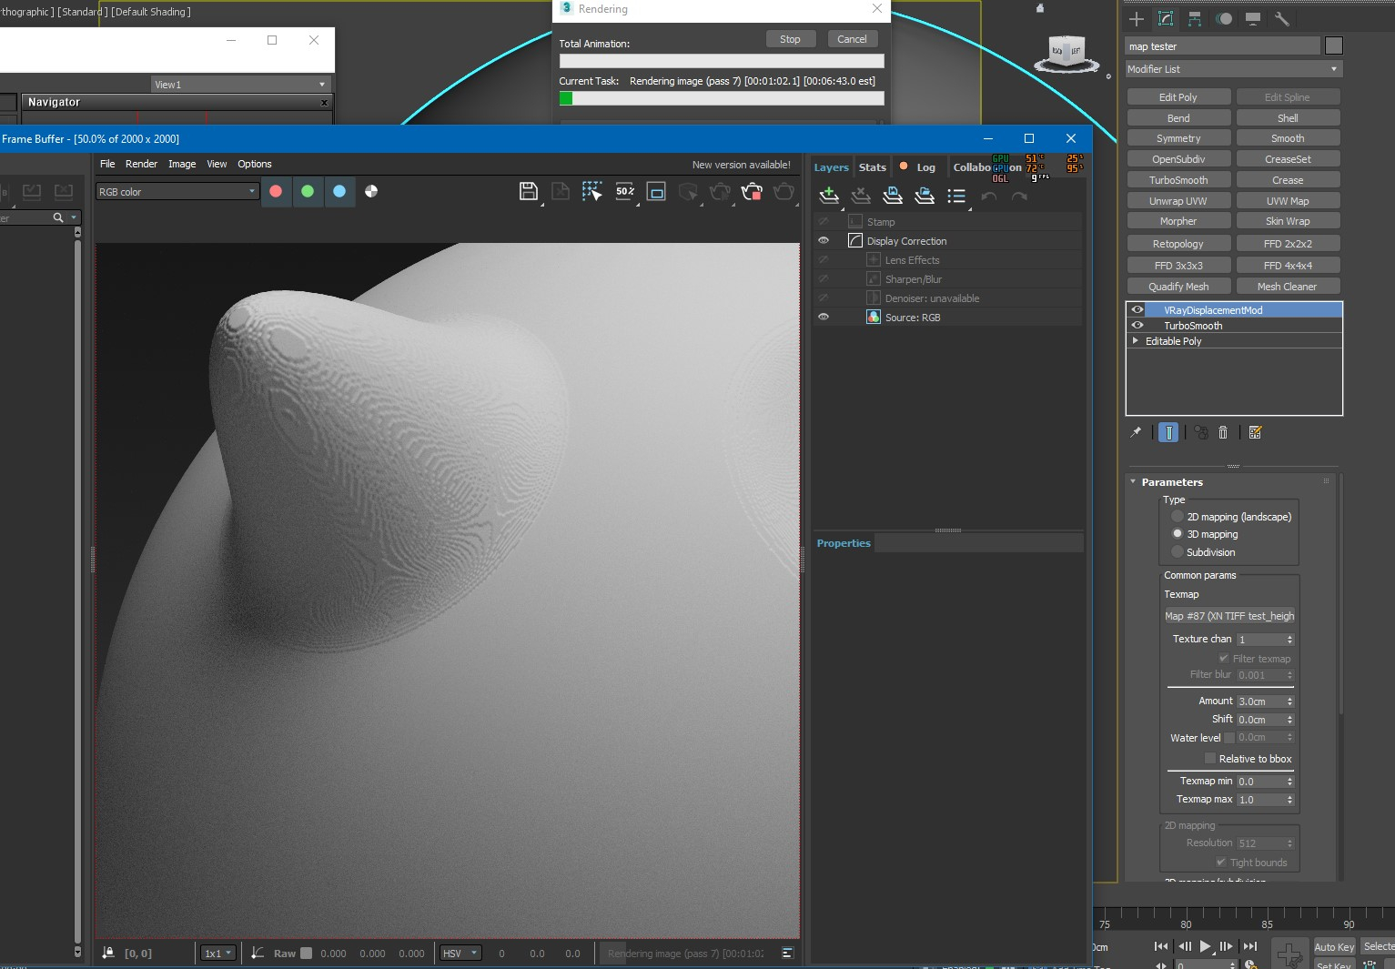
Task: Click the Texmap Map #87 button
Action: [1229, 616]
